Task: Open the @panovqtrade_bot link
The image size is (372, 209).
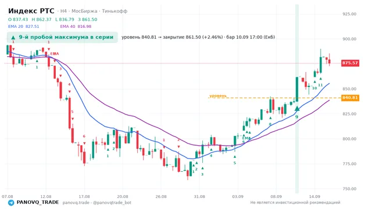Action: click(x=112, y=203)
